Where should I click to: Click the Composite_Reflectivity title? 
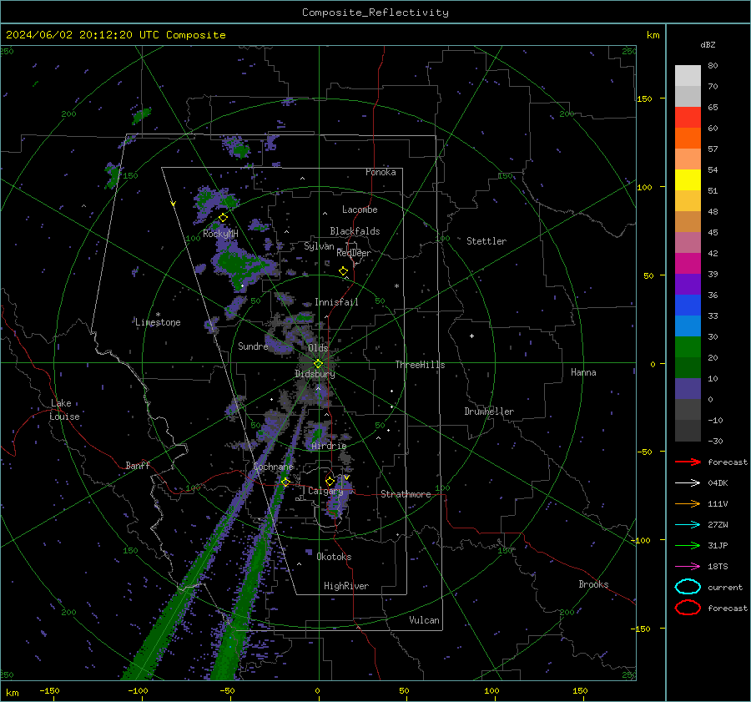tap(375, 13)
